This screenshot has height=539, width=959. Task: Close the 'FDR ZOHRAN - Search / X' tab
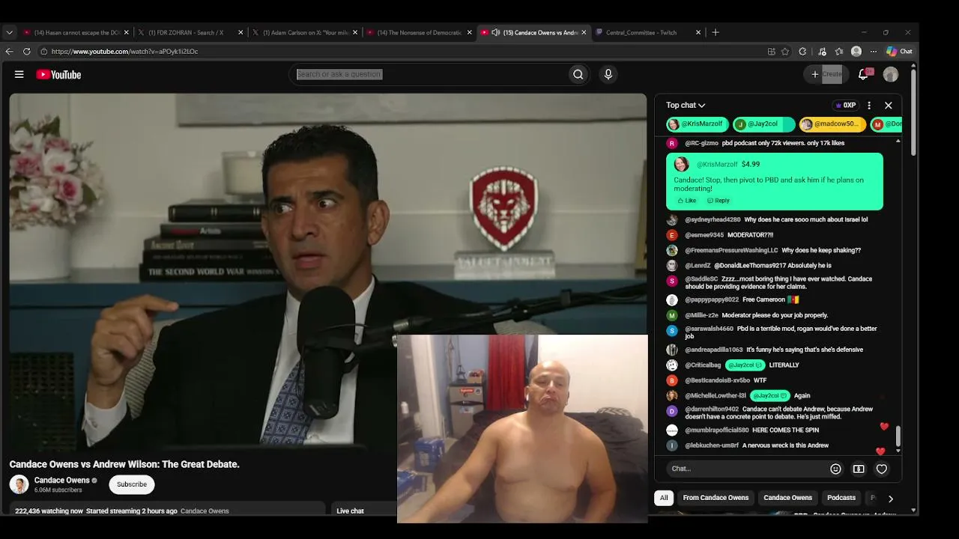click(240, 32)
